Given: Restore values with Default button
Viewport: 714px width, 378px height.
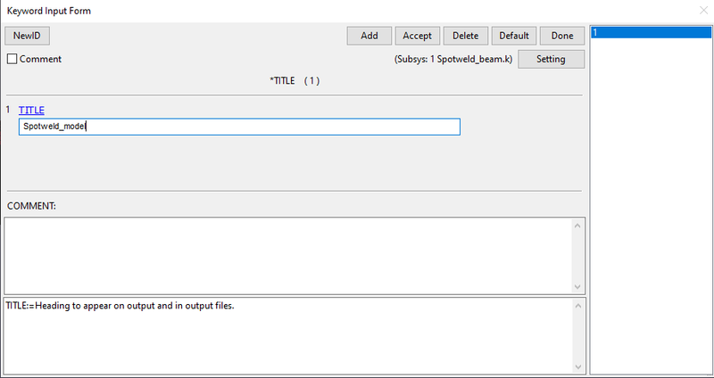Looking at the screenshot, I should (514, 36).
